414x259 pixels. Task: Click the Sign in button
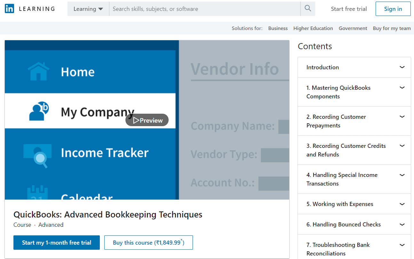coord(393,9)
